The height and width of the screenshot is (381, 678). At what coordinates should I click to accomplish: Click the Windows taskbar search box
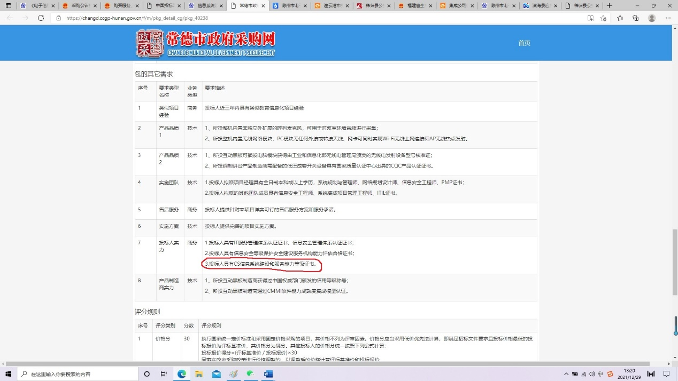(78, 374)
